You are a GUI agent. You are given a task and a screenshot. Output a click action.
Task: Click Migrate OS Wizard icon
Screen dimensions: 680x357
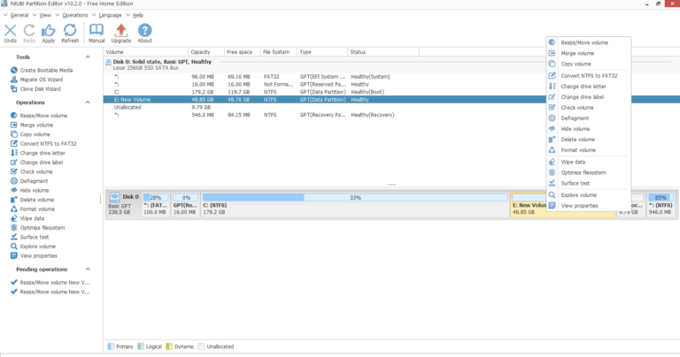pyautogui.click(x=14, y=80)
